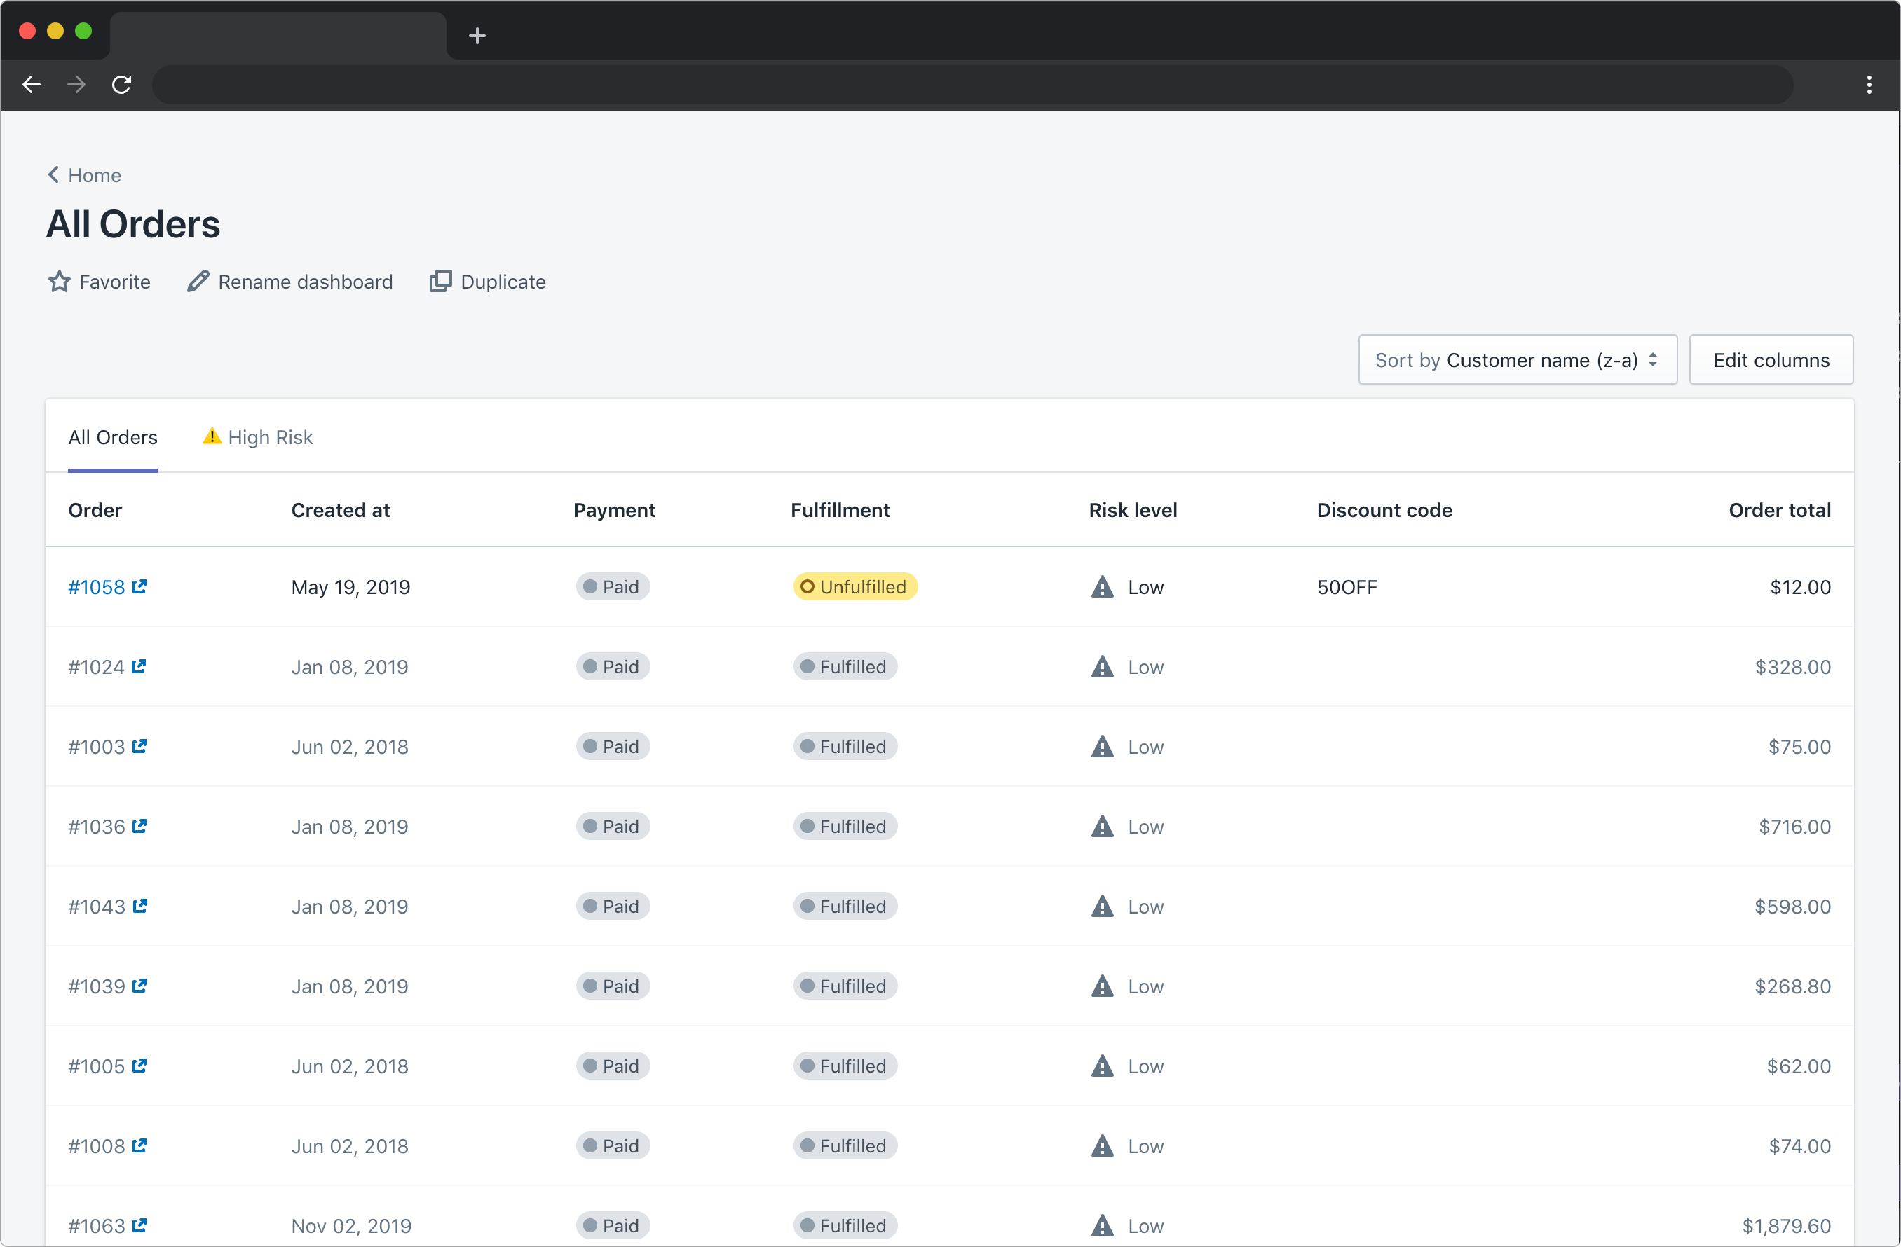Viewport: 1901px width, 1247px height.
Task: Go back using browser back arrow
Action: pyautogui.click(x=32, y=85)
